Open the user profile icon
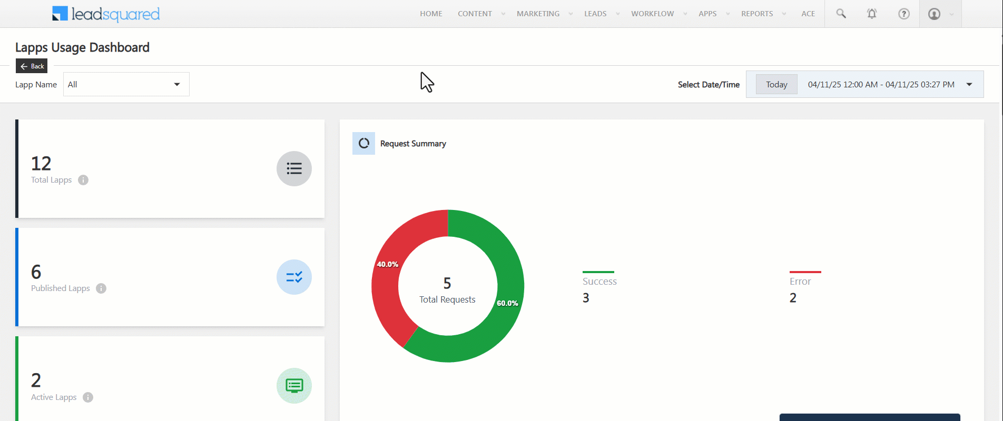The image size is (1003, 421). [935, 14]
